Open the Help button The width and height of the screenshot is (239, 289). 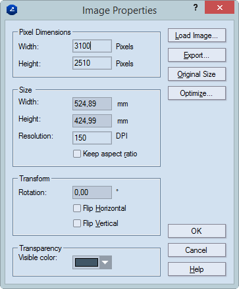[197, 269]
